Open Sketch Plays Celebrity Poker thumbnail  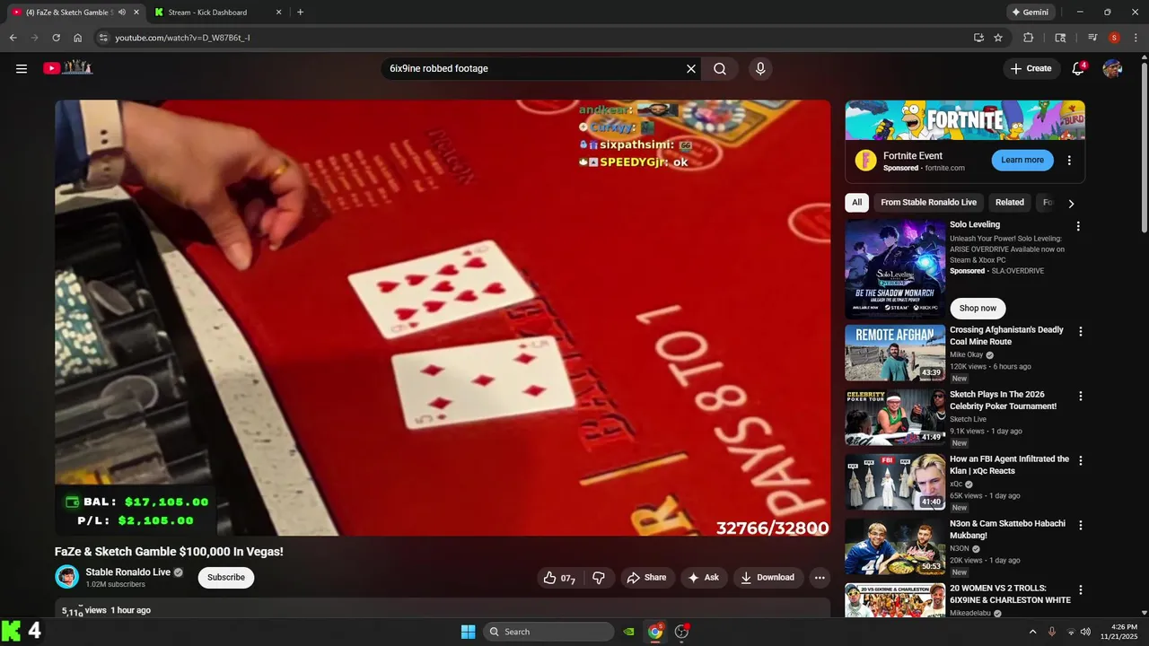[x=895, y=417]
